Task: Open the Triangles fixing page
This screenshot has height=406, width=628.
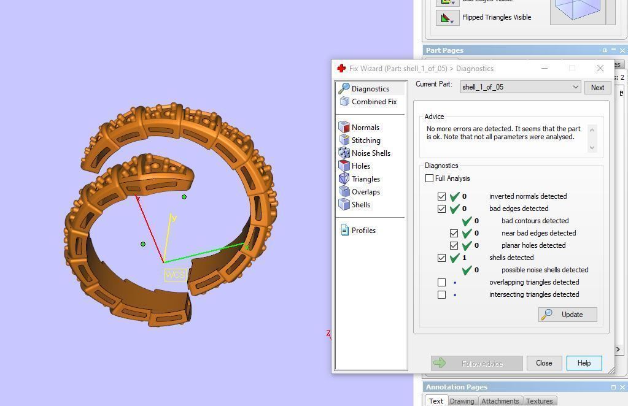Action: click(359, 179)
